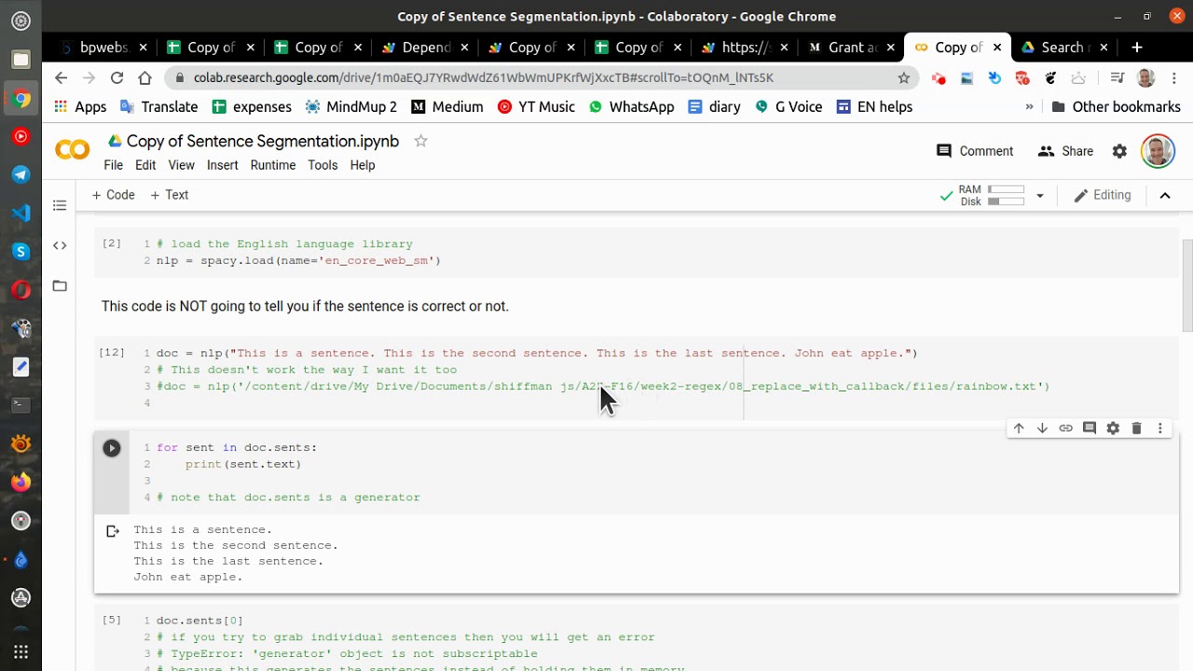The width and height of the screenshot is (1193, 671).
Task: Open the File menu
Action: point(113,165)
